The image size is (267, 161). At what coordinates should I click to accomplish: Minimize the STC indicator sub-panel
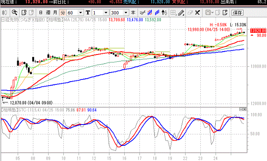coord(241,109)
